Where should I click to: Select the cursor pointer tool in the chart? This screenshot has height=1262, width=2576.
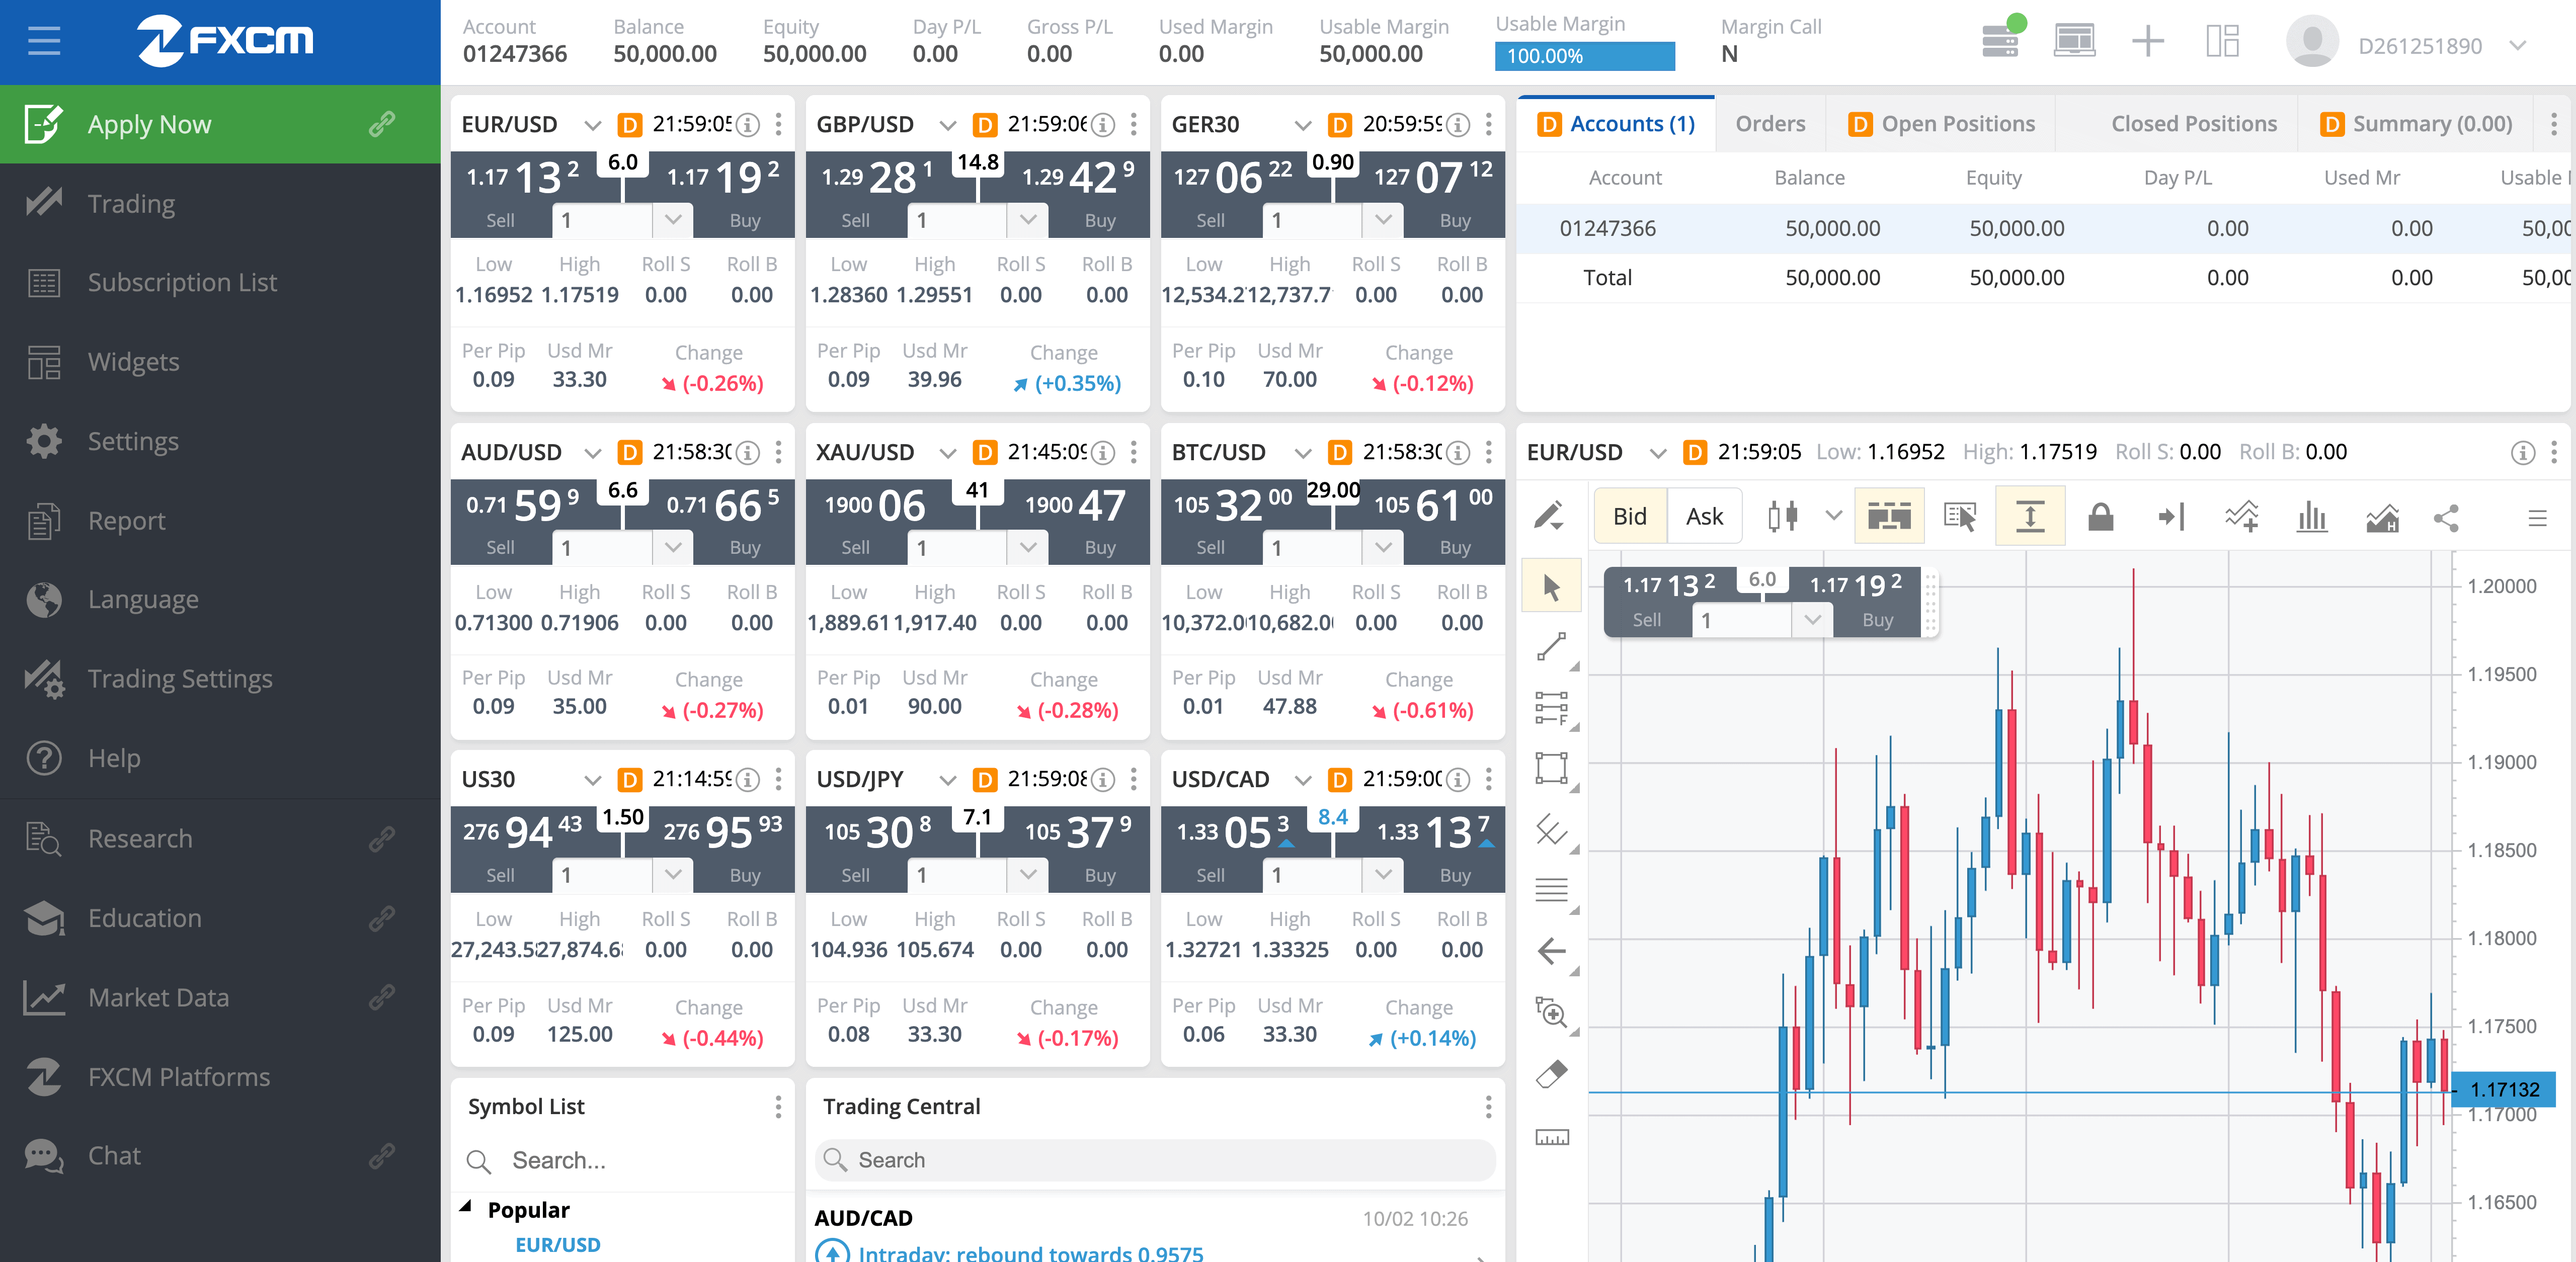click(x=1551, y=586)
